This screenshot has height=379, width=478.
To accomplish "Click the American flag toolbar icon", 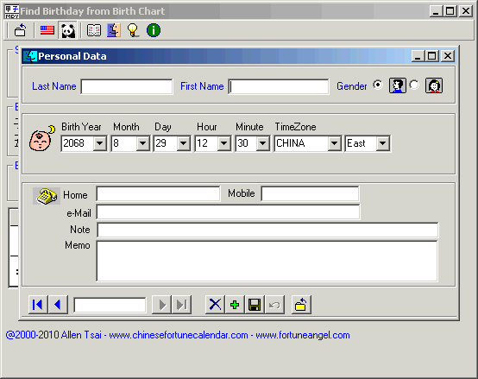I will click(47, 30).
